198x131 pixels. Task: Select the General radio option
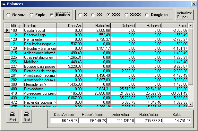pyautogui.click(x=9, y=15)
